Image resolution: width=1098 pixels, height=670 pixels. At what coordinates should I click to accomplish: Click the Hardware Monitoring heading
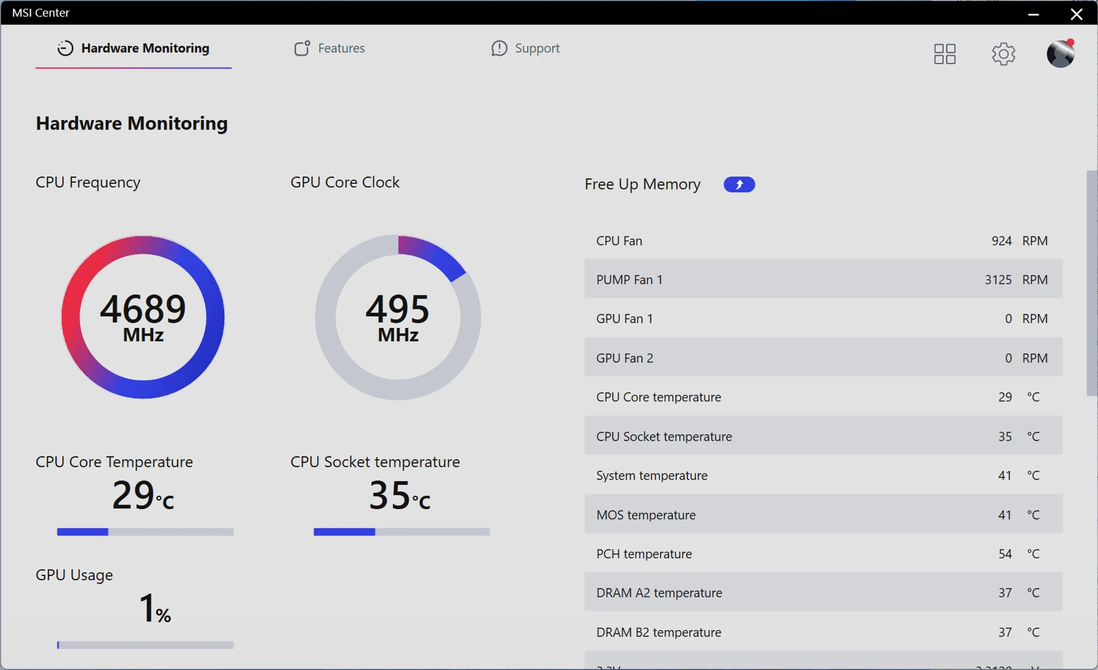(132, 123)
